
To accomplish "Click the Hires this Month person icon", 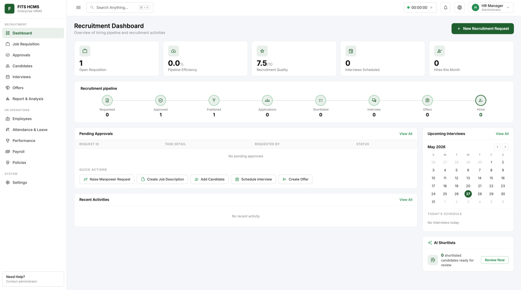I will click(x=439, y=51).
